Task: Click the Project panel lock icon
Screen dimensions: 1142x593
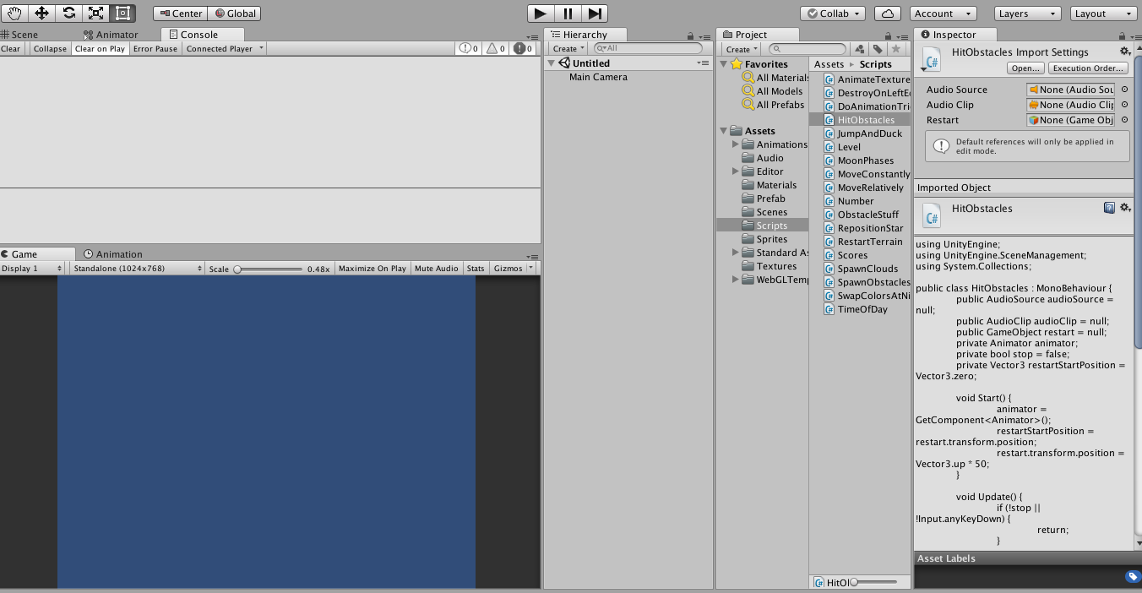Action: tap(889, 36)
